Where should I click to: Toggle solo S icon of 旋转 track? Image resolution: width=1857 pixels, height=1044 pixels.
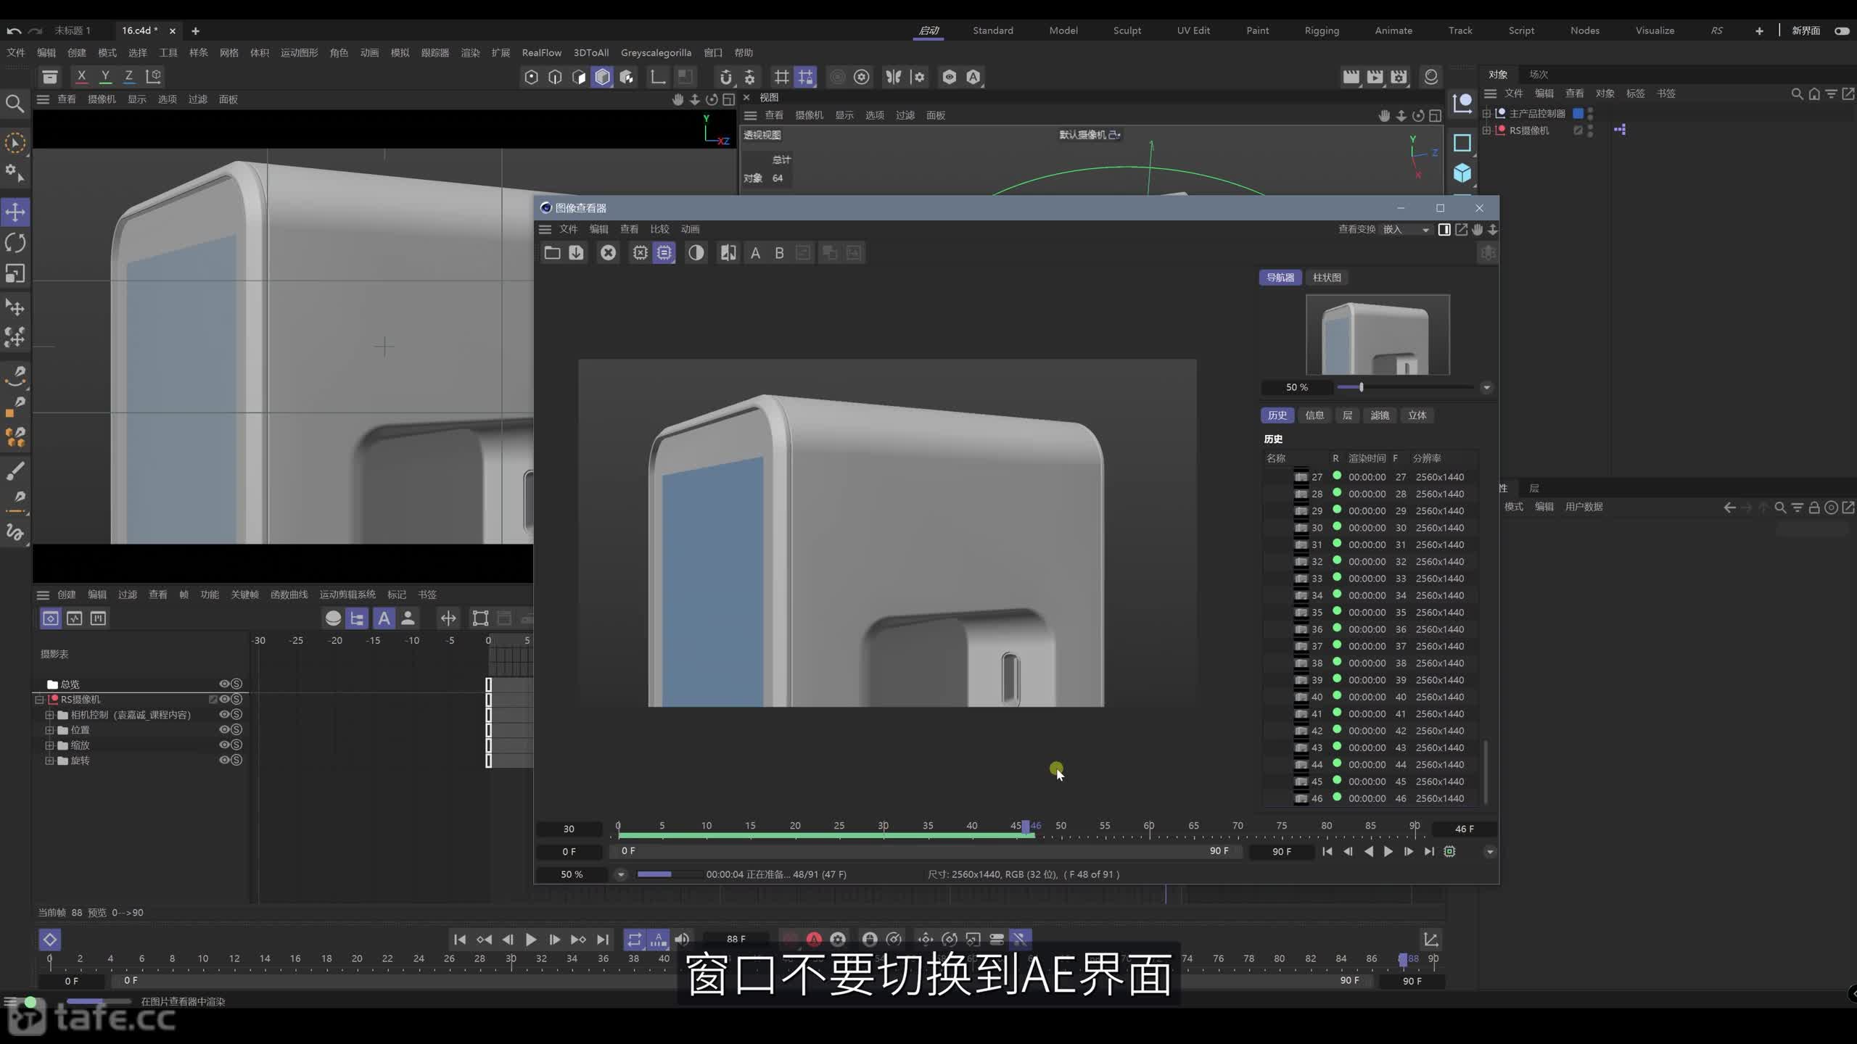(x=236, y=760)
